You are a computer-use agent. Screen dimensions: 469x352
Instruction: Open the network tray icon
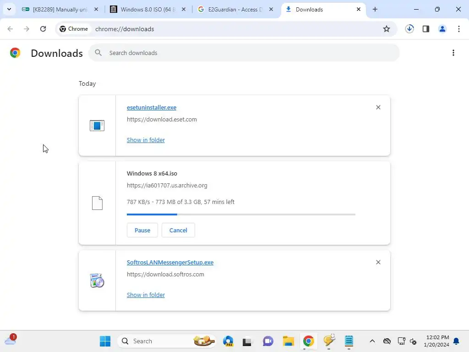pyautogui.click(x=401, y=341)
